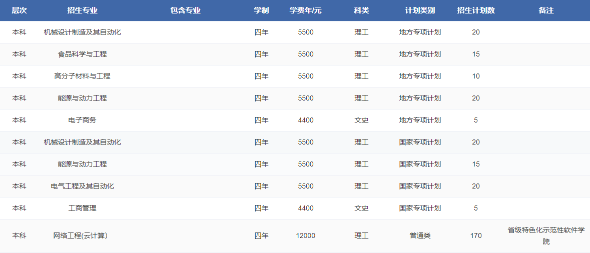Select 电气工程及其自动化 major cell
Viewport: 590px width, 253px height.
click(83, 186)
